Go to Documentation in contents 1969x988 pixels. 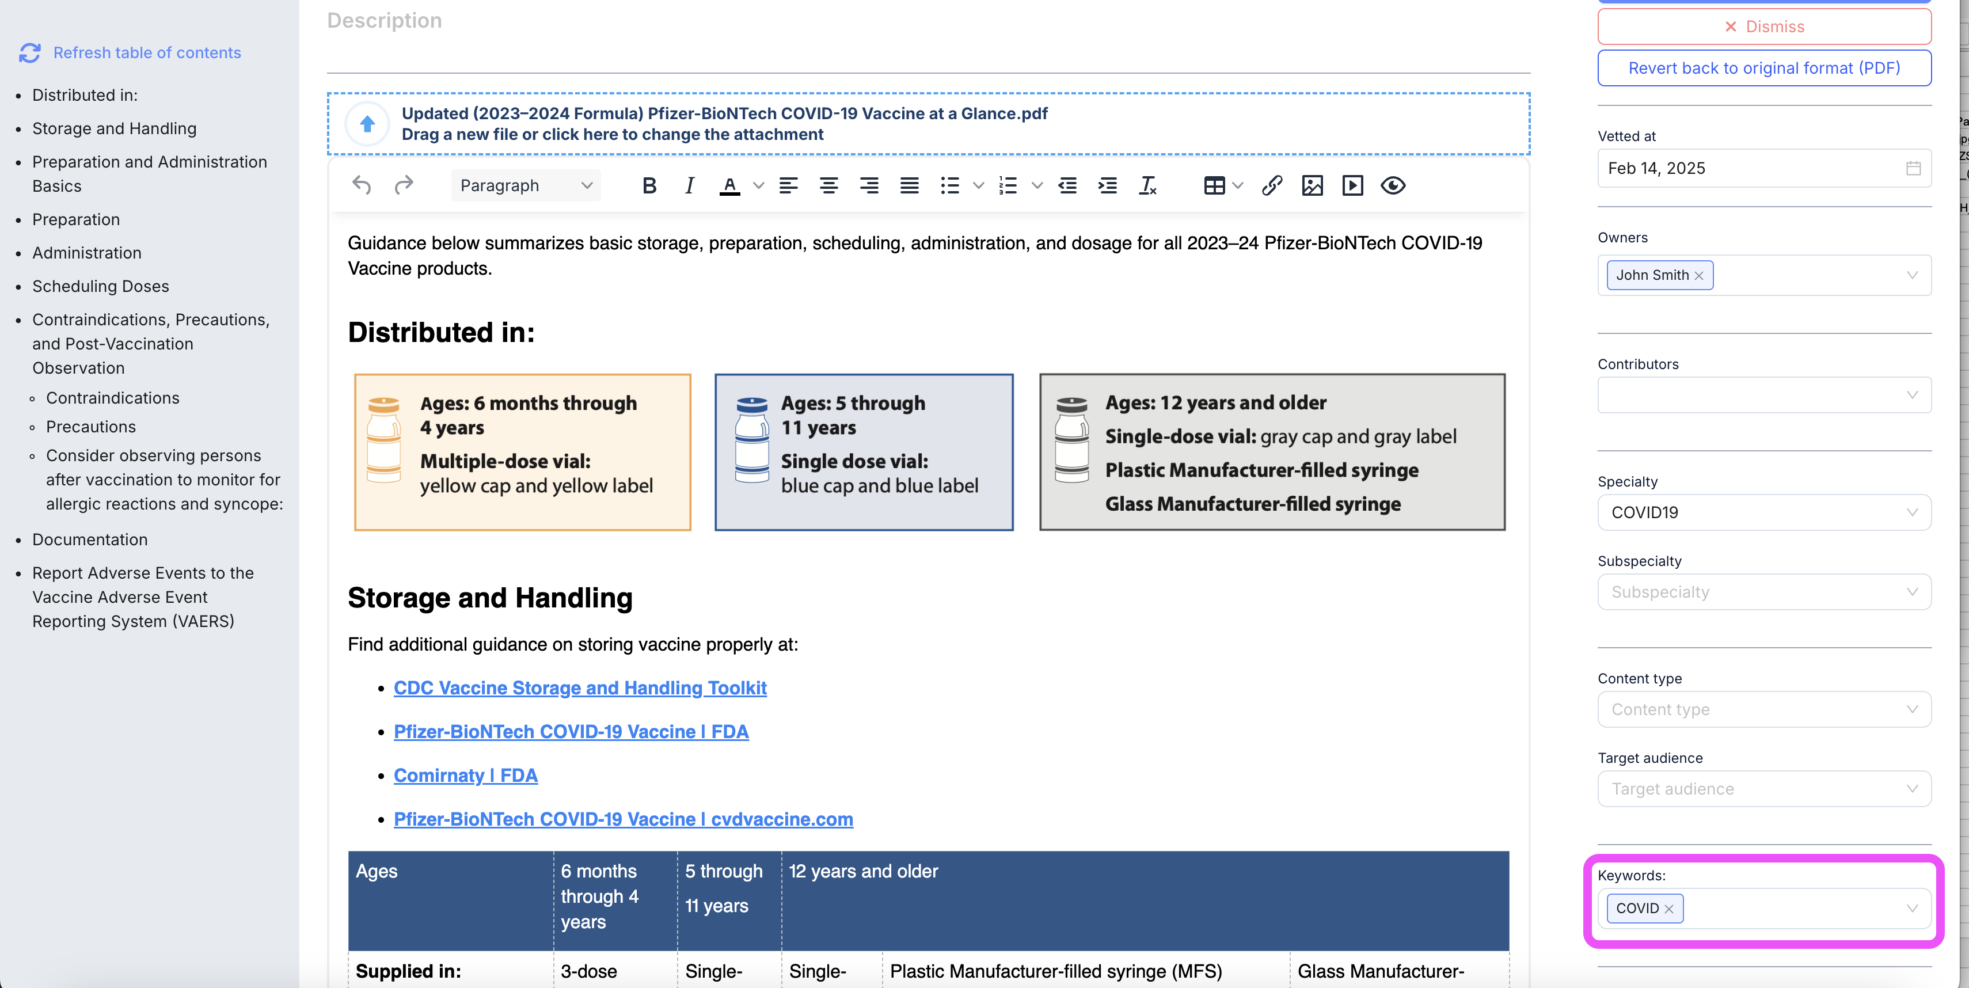point(89,540)
